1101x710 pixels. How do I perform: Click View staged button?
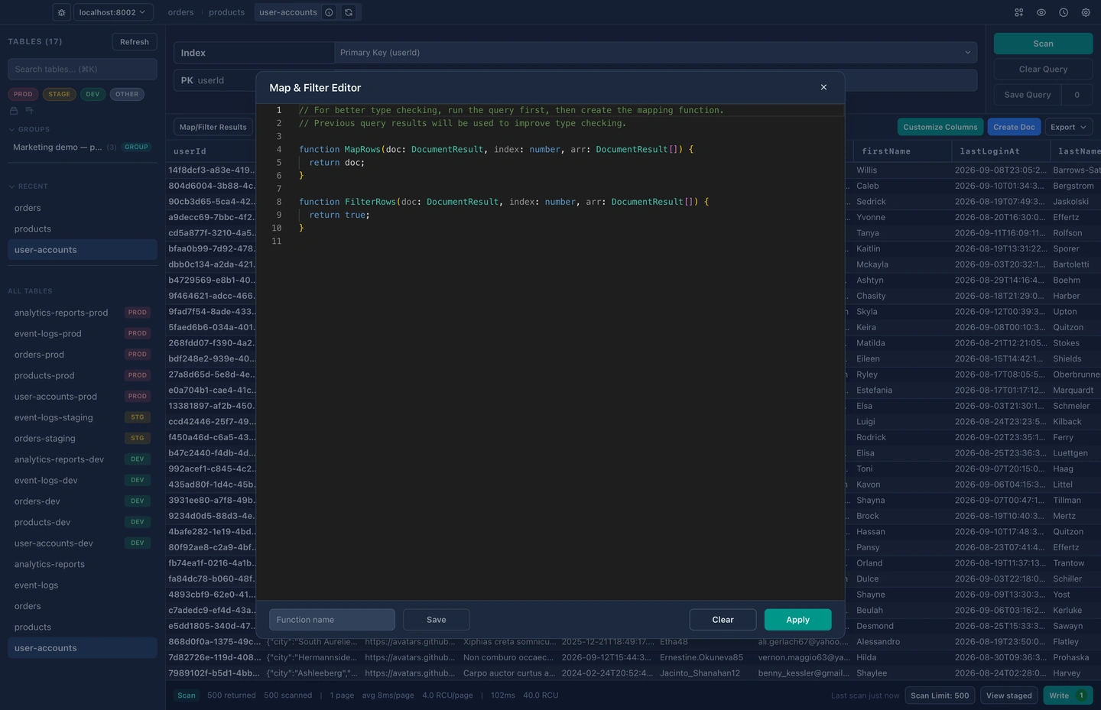tap(1008, 695)
